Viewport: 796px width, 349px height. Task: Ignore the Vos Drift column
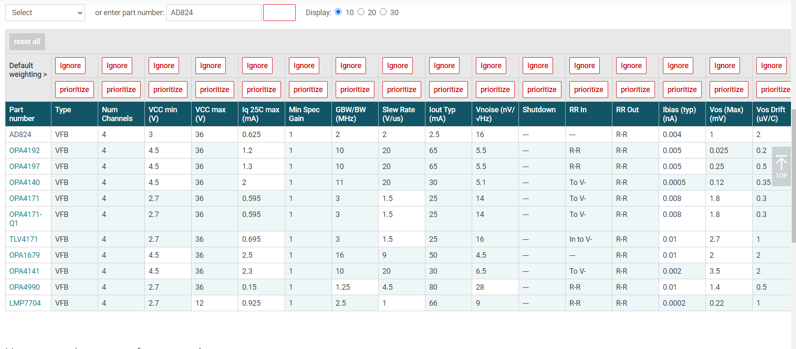(x=772, y=66)
